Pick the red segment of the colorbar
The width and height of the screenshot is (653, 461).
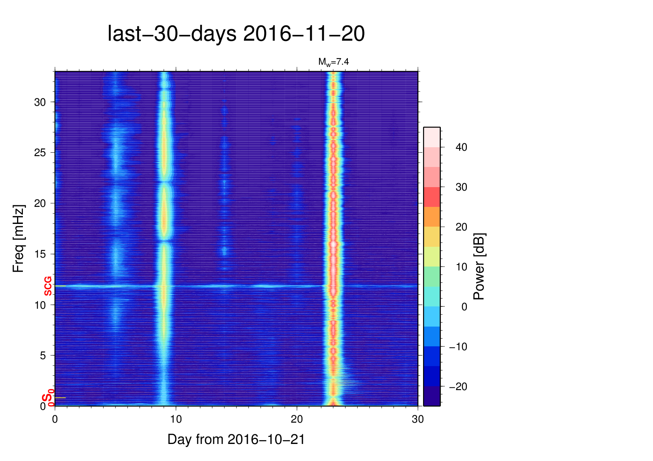click(x=432, y=197)
